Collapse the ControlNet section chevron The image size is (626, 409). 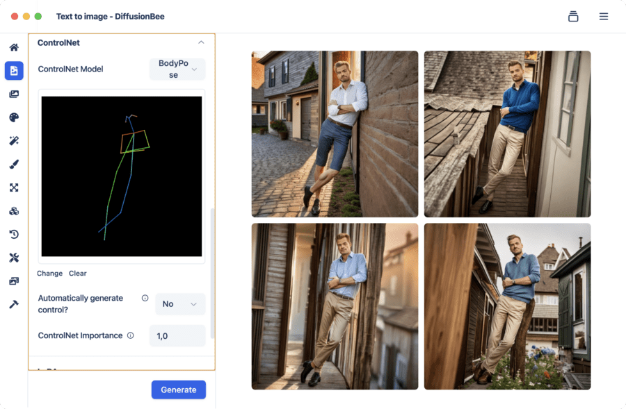point(201,42)
